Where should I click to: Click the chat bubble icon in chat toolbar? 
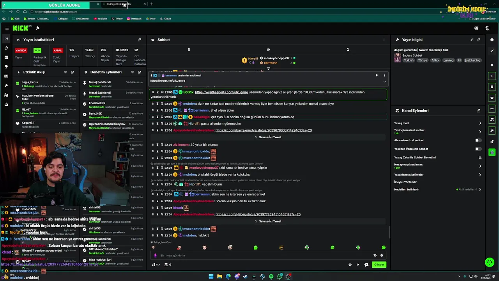point(268,50)
